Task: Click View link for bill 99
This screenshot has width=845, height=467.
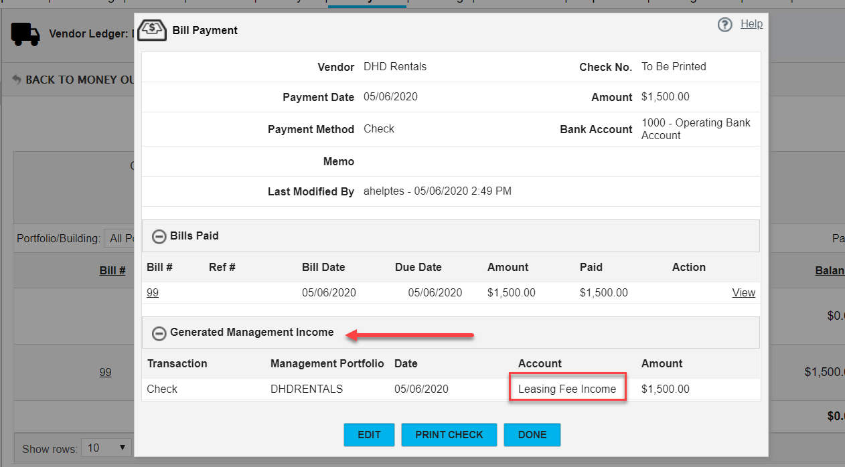Action: (743, 292)
